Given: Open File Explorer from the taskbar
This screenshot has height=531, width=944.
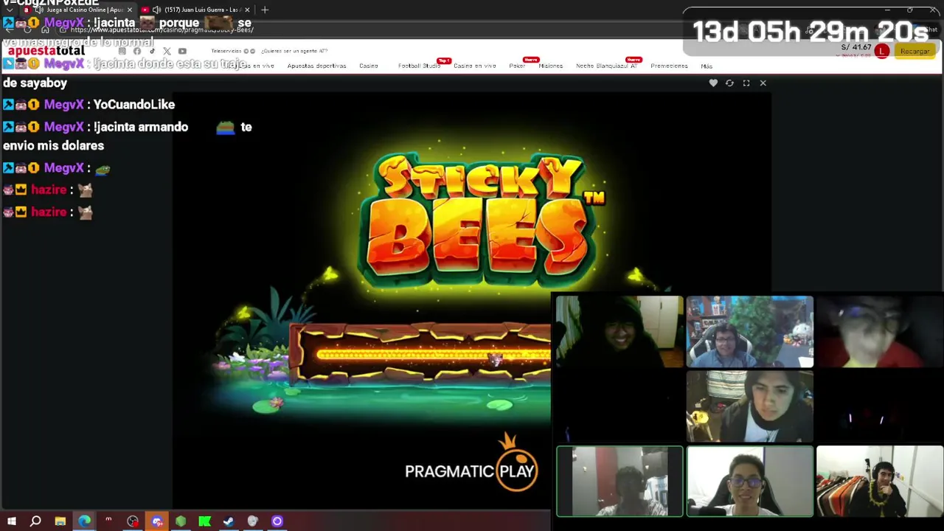Looking at the screenshot, I should pyautogui.click(x=60, y=521).
